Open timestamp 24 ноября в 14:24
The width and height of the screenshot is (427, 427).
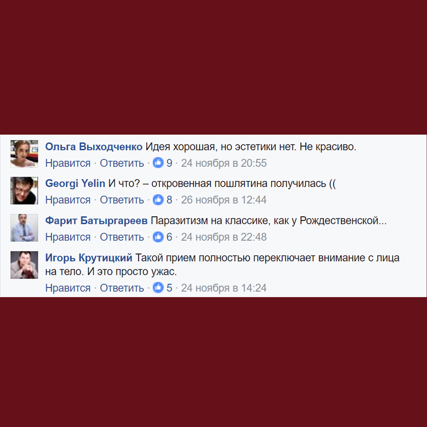(224, 288)
